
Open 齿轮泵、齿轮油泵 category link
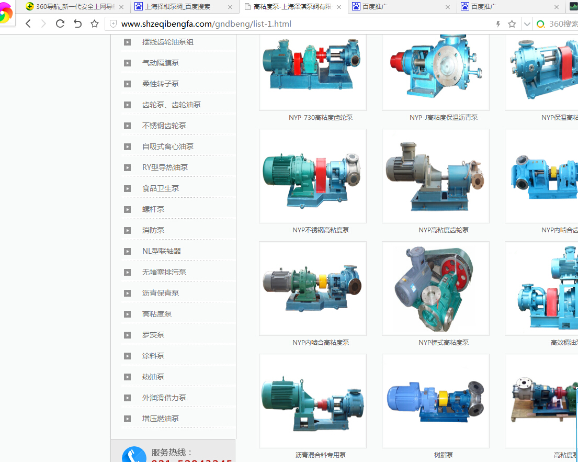point(172,105)
